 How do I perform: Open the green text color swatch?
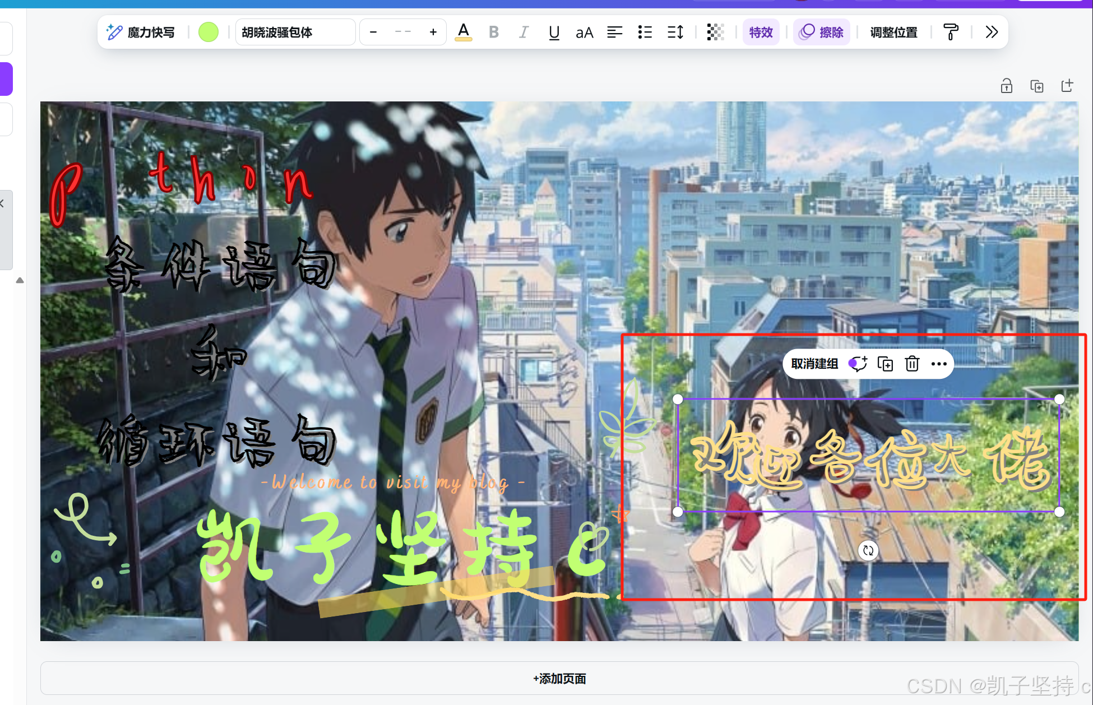[208, 33]
